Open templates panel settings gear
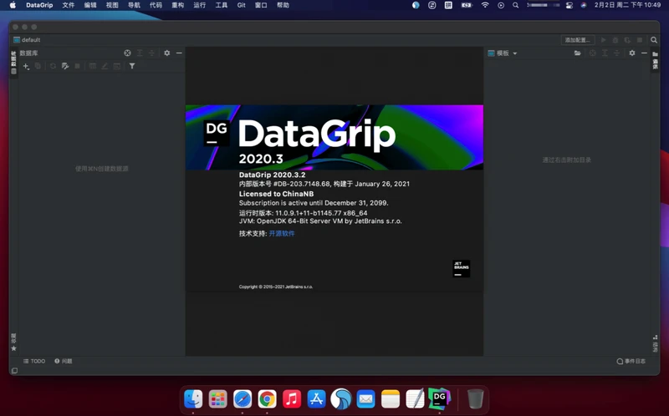The height and width of the screenshot is (416, 669). pos(632,53)
